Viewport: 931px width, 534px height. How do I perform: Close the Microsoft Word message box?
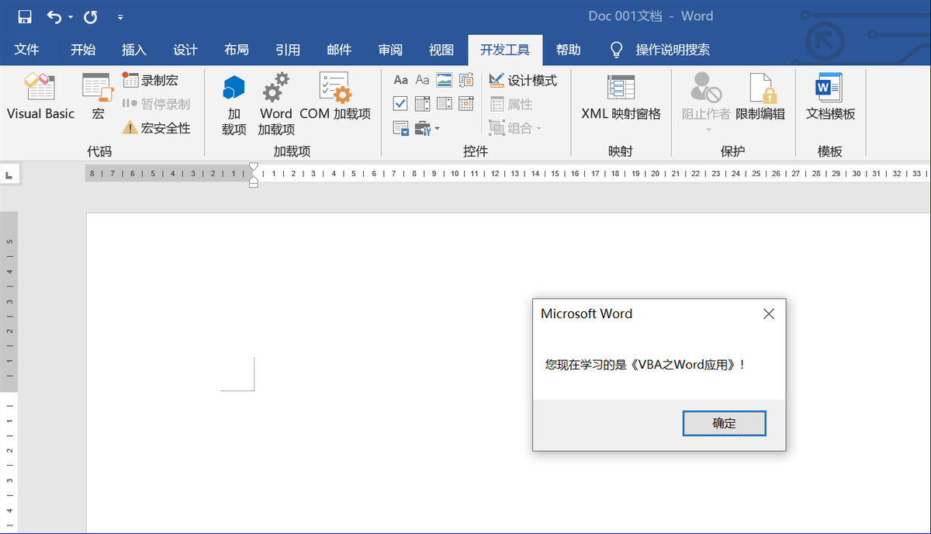click(x=769, y=314)
